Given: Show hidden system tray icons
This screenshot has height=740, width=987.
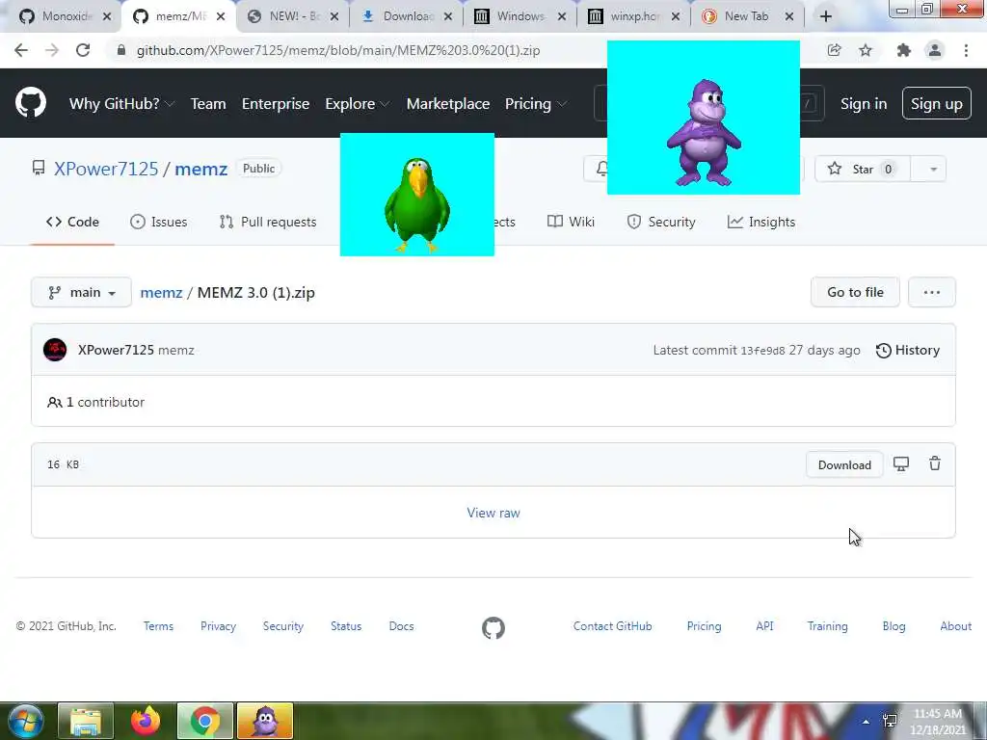Looking at the screenshot, I should [x=867, y=722].
